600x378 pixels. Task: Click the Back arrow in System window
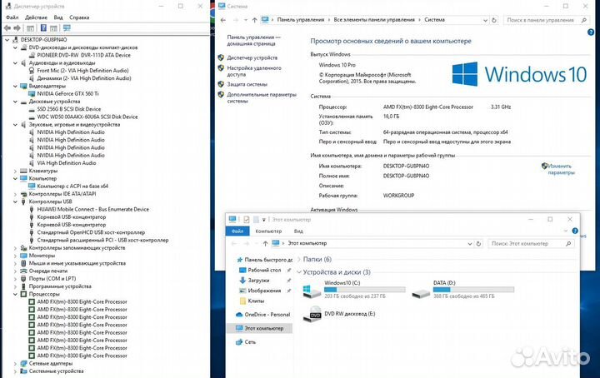pos(223,20)
